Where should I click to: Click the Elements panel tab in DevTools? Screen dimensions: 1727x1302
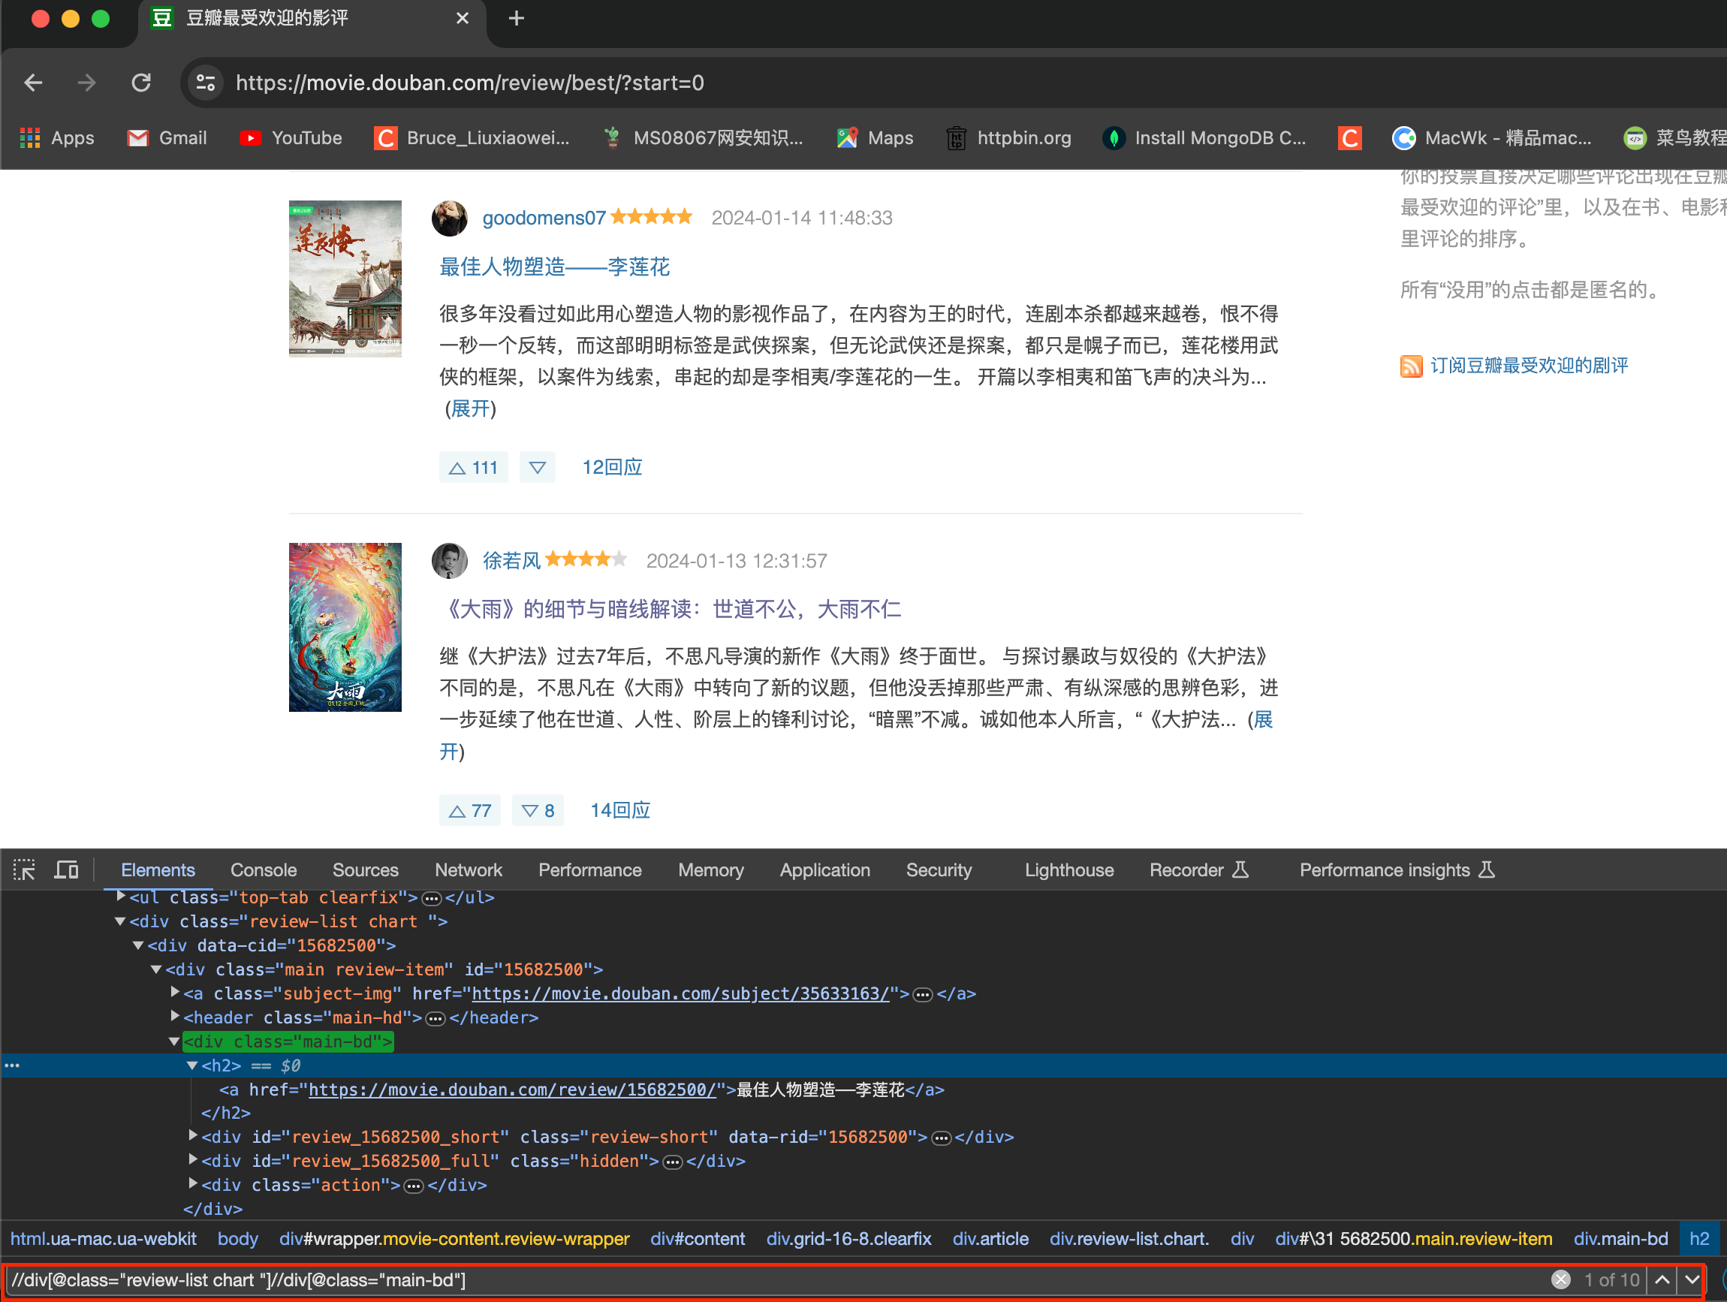pyautogui.click(x=157, y=870)
